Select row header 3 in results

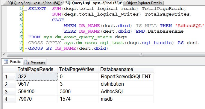[x=9, y=91]
